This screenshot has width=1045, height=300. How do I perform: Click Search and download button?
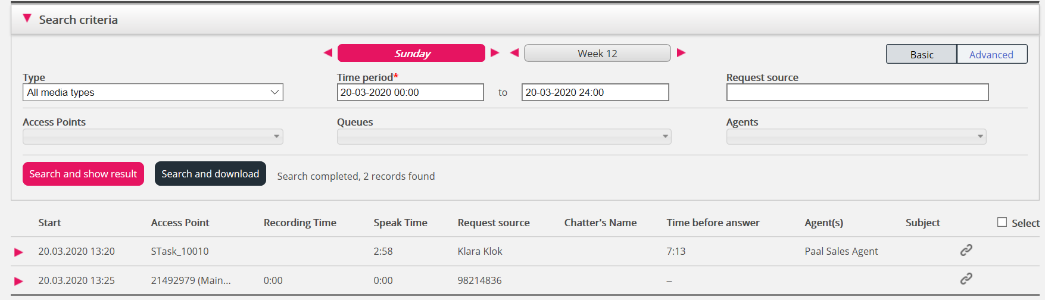click(210, 174)
